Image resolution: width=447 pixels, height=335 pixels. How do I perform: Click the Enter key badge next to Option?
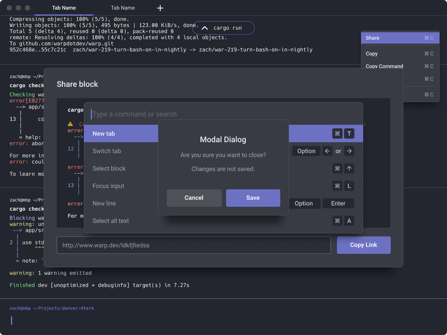(338, 203)
